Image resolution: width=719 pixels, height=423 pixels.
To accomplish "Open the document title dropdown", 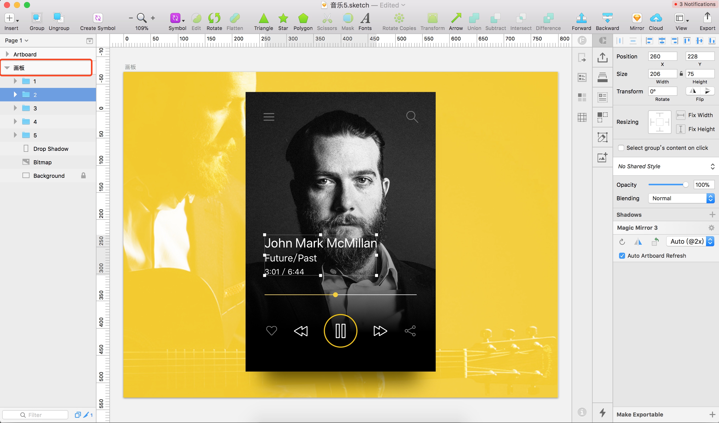I will click(403, 5).
